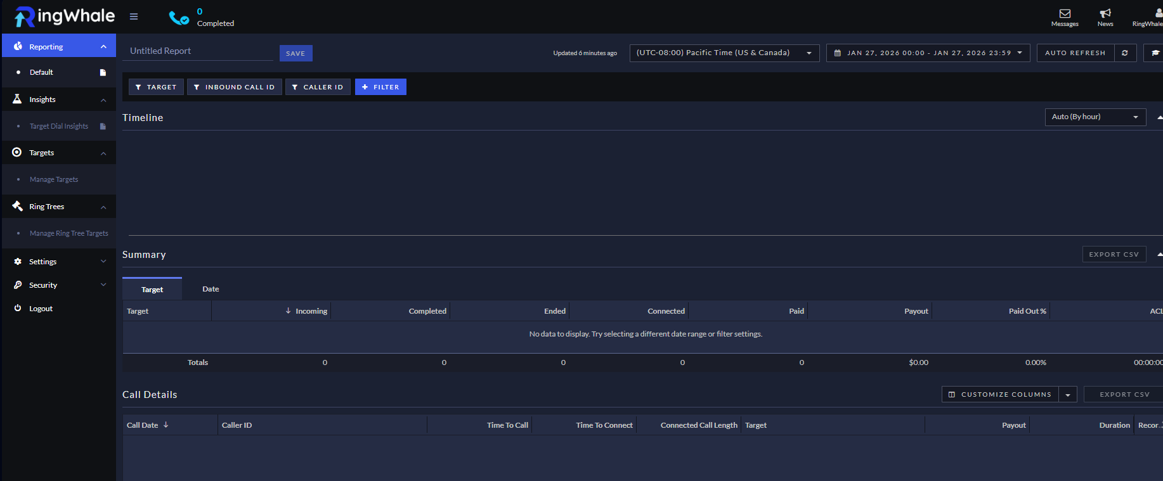Open the timezone Pacific Time dropdown
The height and width of the screenshot is (481, 1163).
[x=724, y=53]
